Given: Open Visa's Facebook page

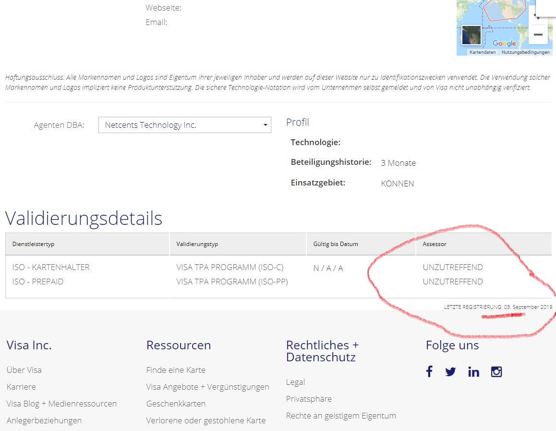Looking at the screenshot, I should tap(429, 371).
